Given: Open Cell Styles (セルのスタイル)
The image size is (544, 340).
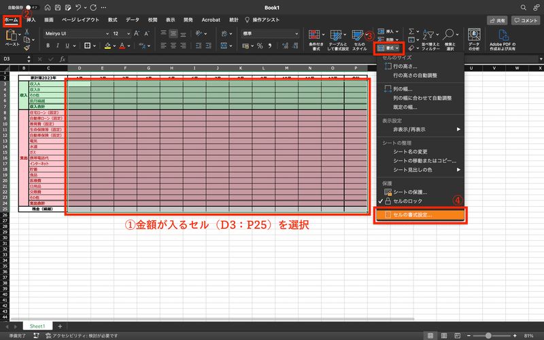Looking at the screenshot, I should 359,40.
